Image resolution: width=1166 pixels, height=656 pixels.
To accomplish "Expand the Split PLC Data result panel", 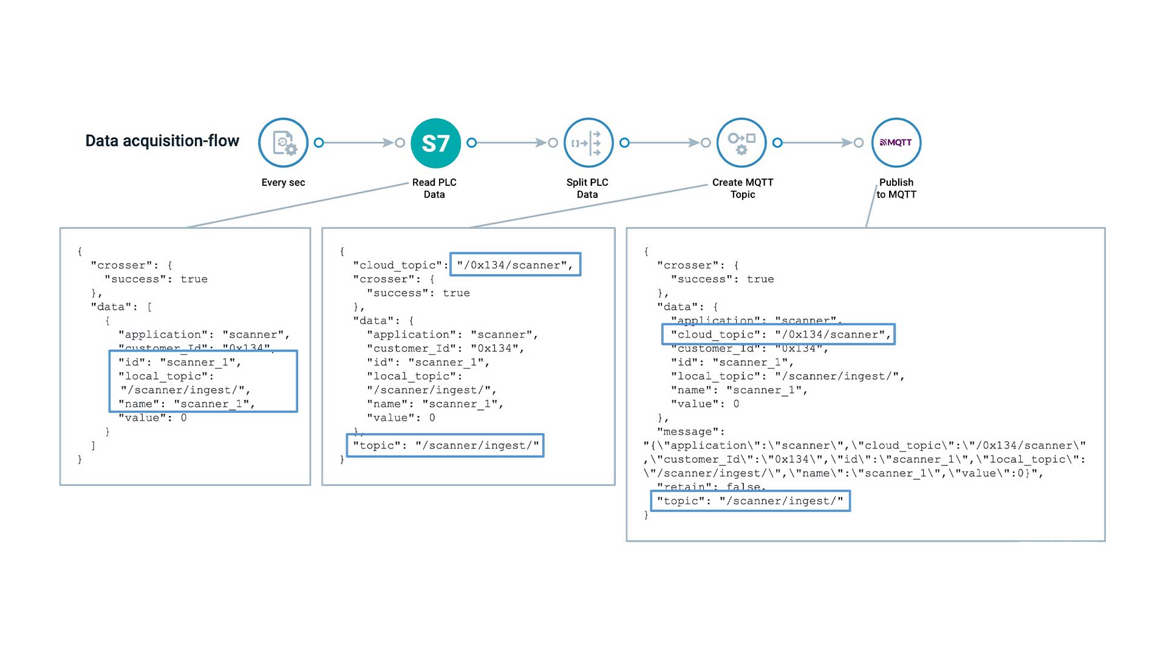I will (468, 355).
